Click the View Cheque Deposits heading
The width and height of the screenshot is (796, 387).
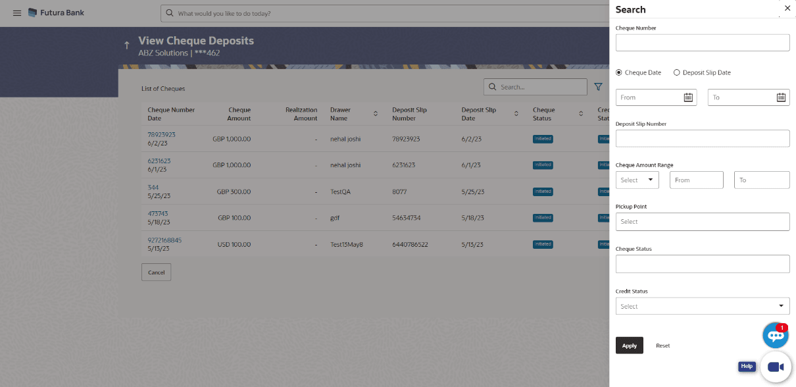click(x=196, y=41)
